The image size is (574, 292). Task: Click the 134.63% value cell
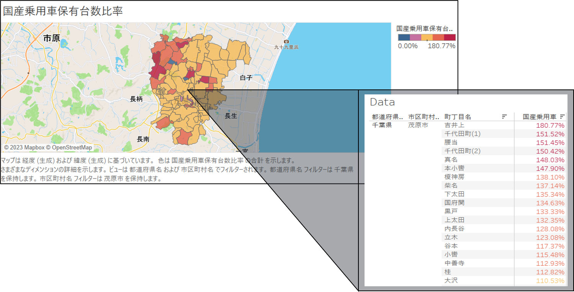tap(550, 203)
